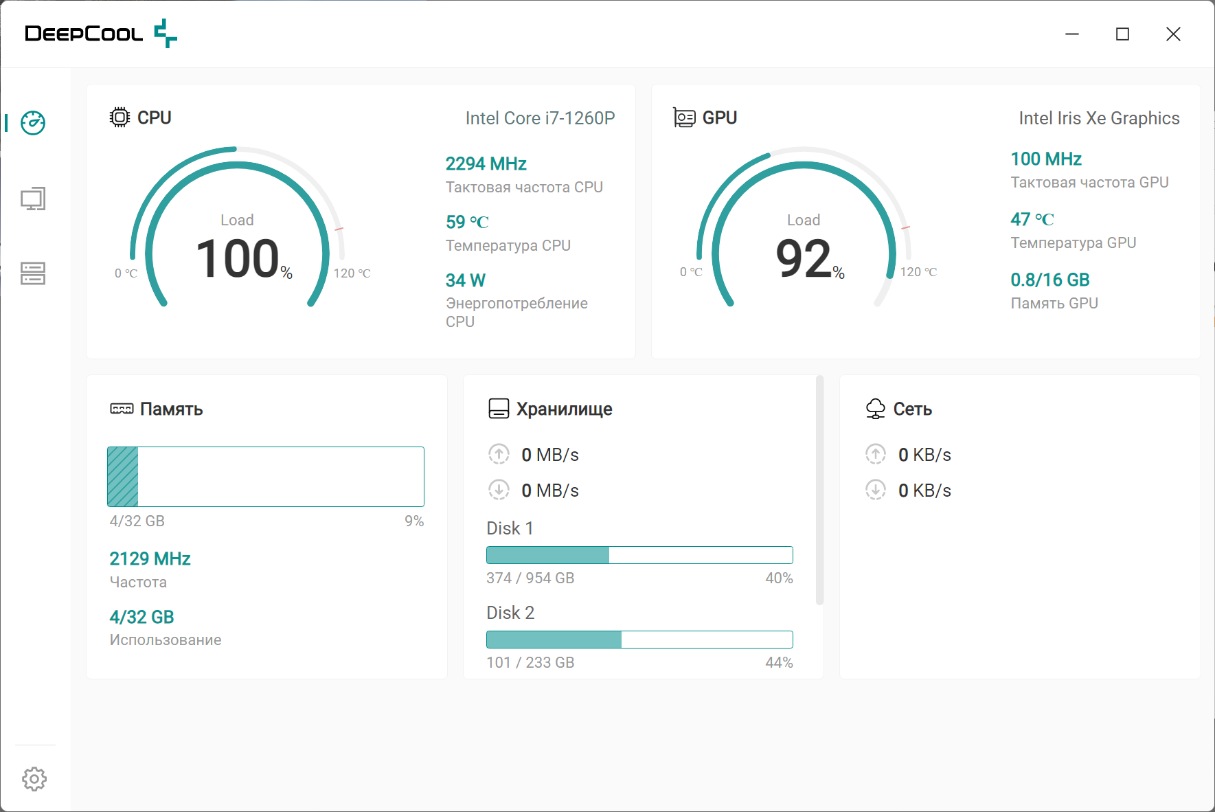This screenshot has width=1215, height=812.
Task: Click the Disk 2 usage bar
Action: [639, 640]
